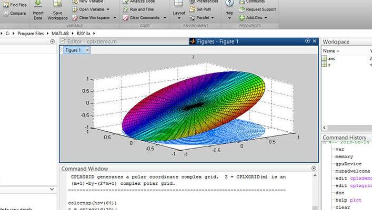Click the Analyze Code icon
372x210 pixels.
coord(126,2)
